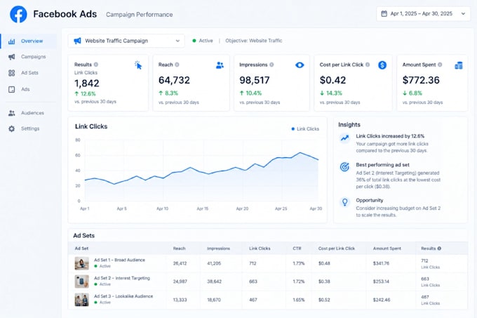Click the Link Clicks column header
Screen dimensions: 477x318
pyautogui.click(x=260, y=249)
